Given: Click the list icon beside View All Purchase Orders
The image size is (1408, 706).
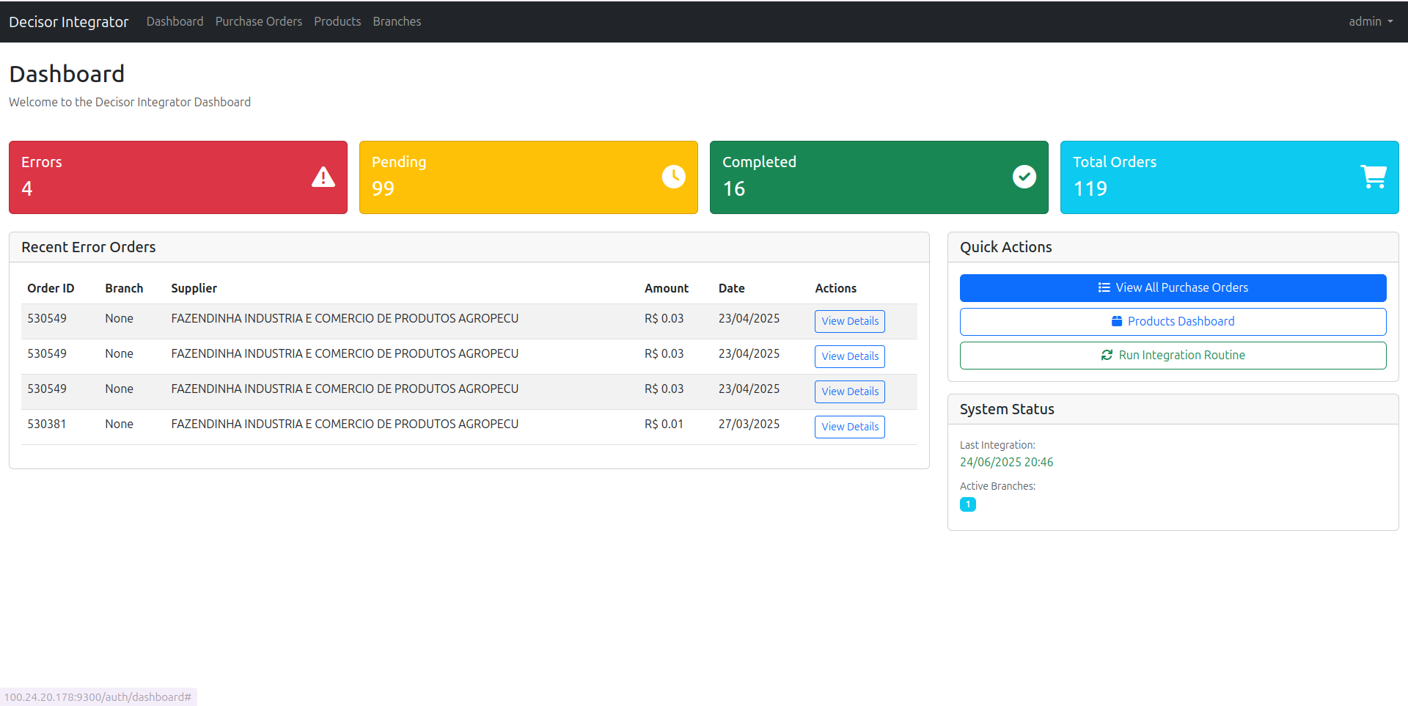Looking at the screenshot, I should pyautogui.click(x=1104, y=288).
